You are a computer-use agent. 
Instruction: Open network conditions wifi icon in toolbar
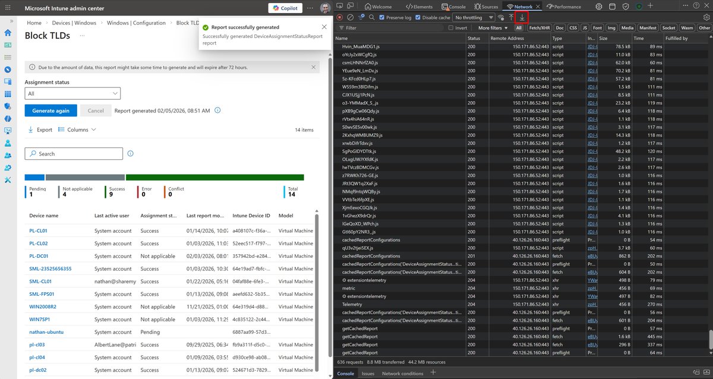501,17
